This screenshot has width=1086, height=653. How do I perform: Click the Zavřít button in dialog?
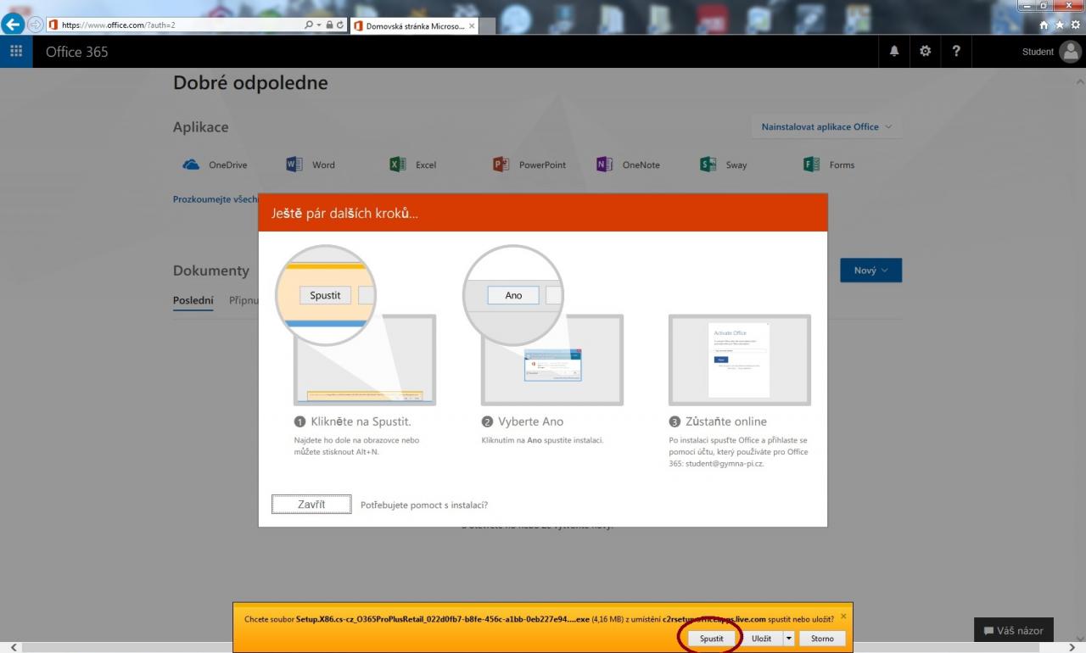tap(311, 505)
